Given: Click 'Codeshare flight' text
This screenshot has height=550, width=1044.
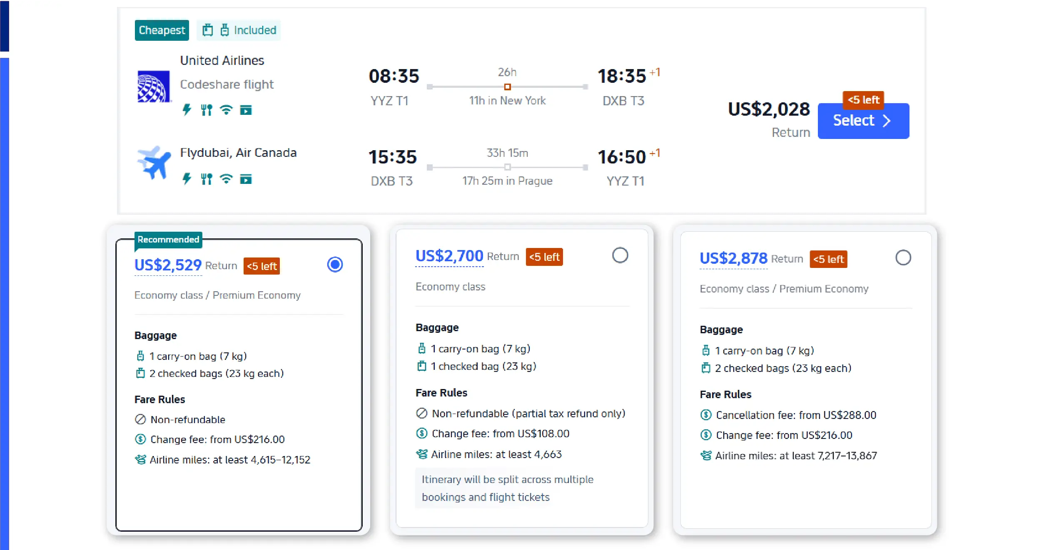Looking at the screenshot, I should [x=227, y=84].
